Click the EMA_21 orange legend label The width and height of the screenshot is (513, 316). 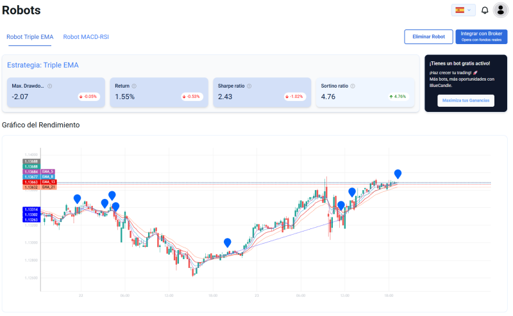(48, 187)
